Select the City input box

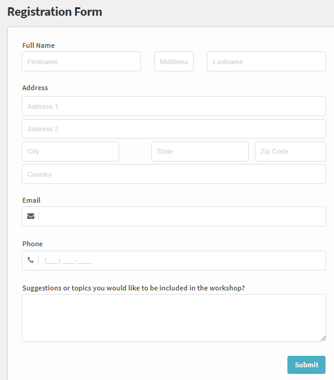pos(71,151)
